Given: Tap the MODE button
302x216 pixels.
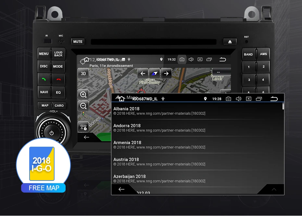Looking at the screenshot, I should (x=58, y=67).
